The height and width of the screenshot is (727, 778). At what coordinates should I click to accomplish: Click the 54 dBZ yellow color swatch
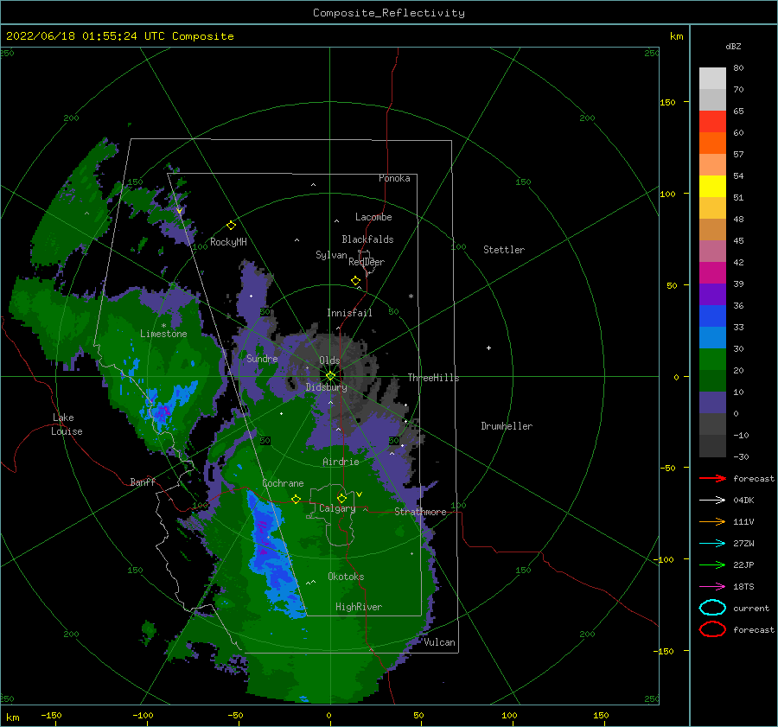[x=712, y=187]
